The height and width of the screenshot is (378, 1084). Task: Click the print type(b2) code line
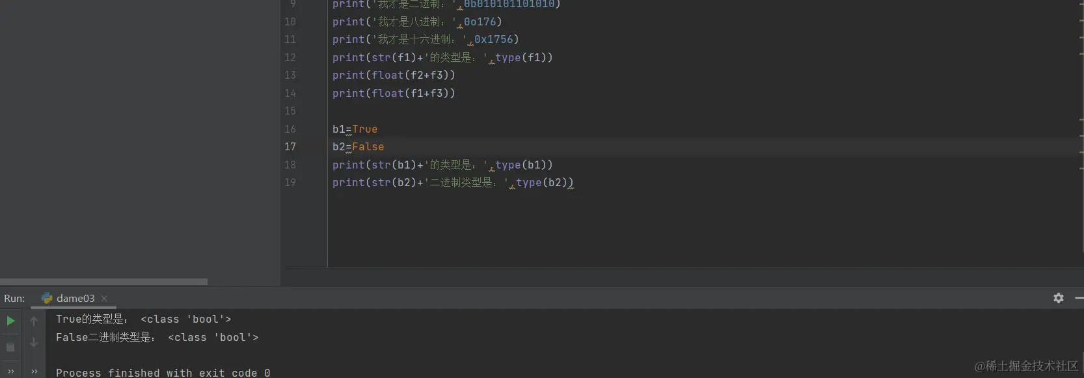453,183
